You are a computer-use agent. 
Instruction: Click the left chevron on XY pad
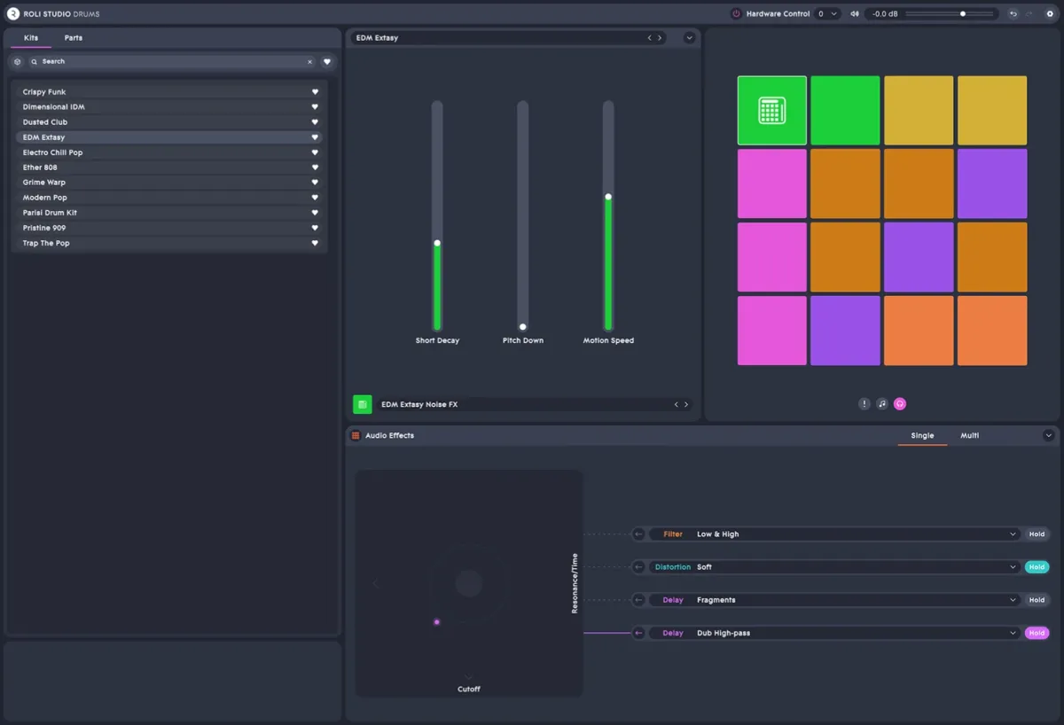pos(376,584)
